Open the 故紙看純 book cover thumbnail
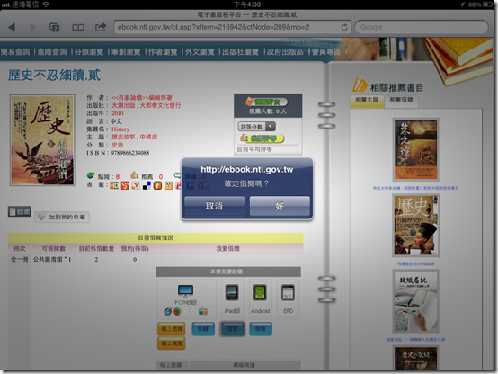 [415, 301]
